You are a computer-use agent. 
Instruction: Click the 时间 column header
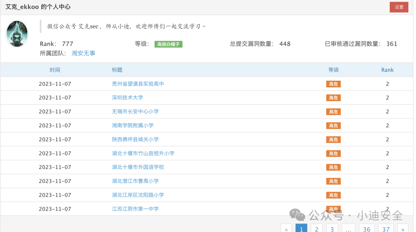click(x=55, y=70)
